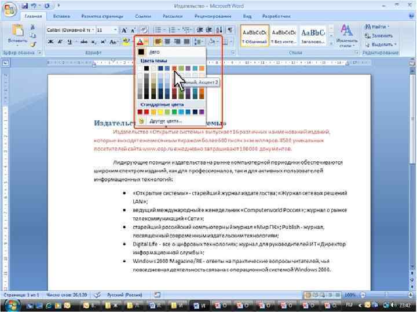Select the Заголовок heading style thumbnail

coord(313,36)
